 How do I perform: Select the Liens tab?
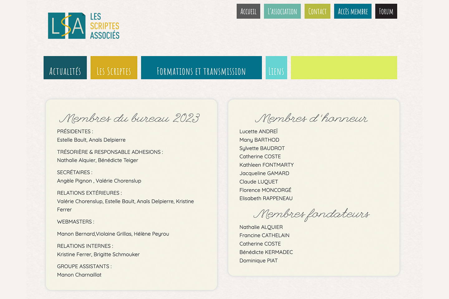point(276,68)
